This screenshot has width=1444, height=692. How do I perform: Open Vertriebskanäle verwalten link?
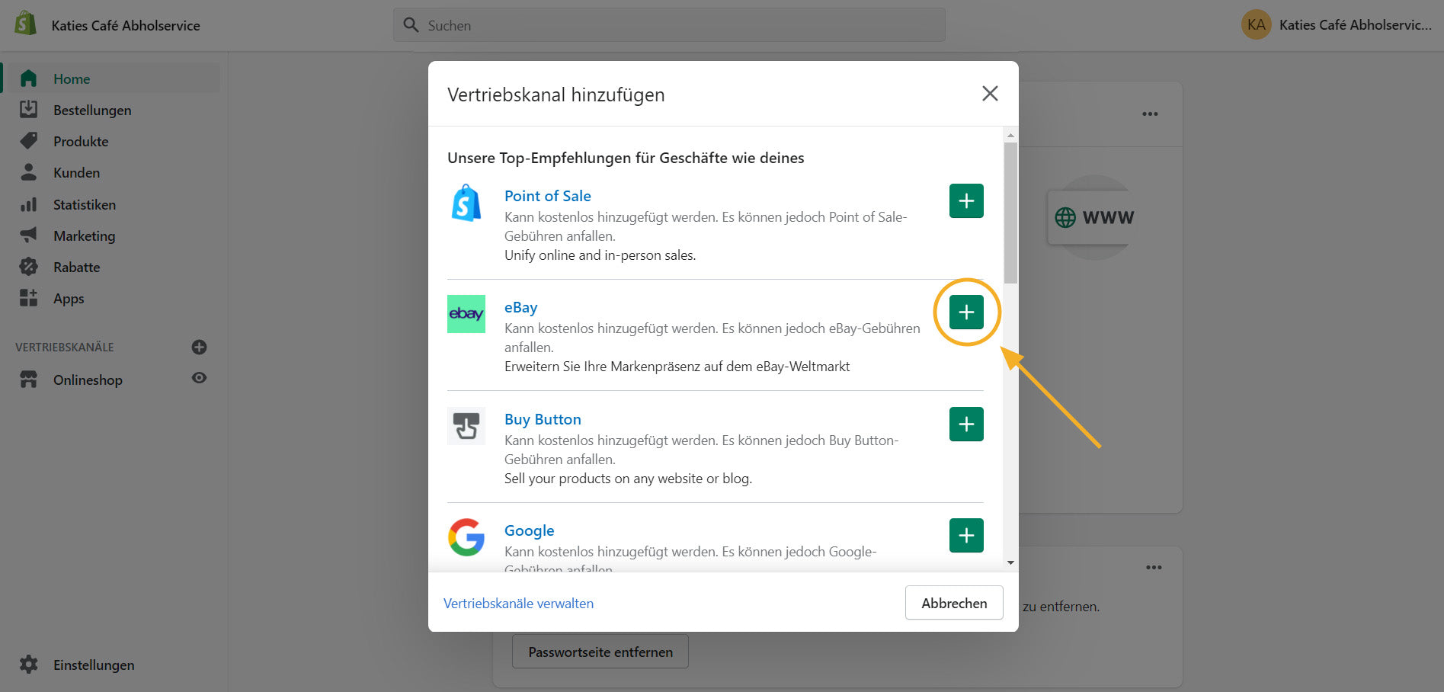pos(518,604)
